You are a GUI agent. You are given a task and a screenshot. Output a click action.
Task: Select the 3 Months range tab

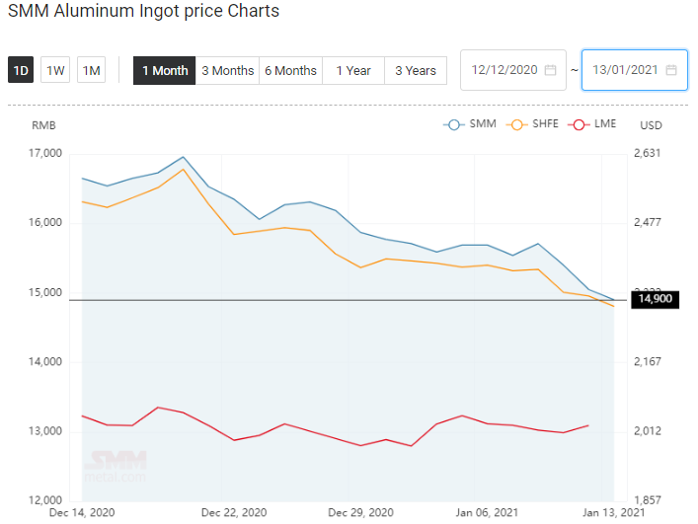click(x=227, y=70)
